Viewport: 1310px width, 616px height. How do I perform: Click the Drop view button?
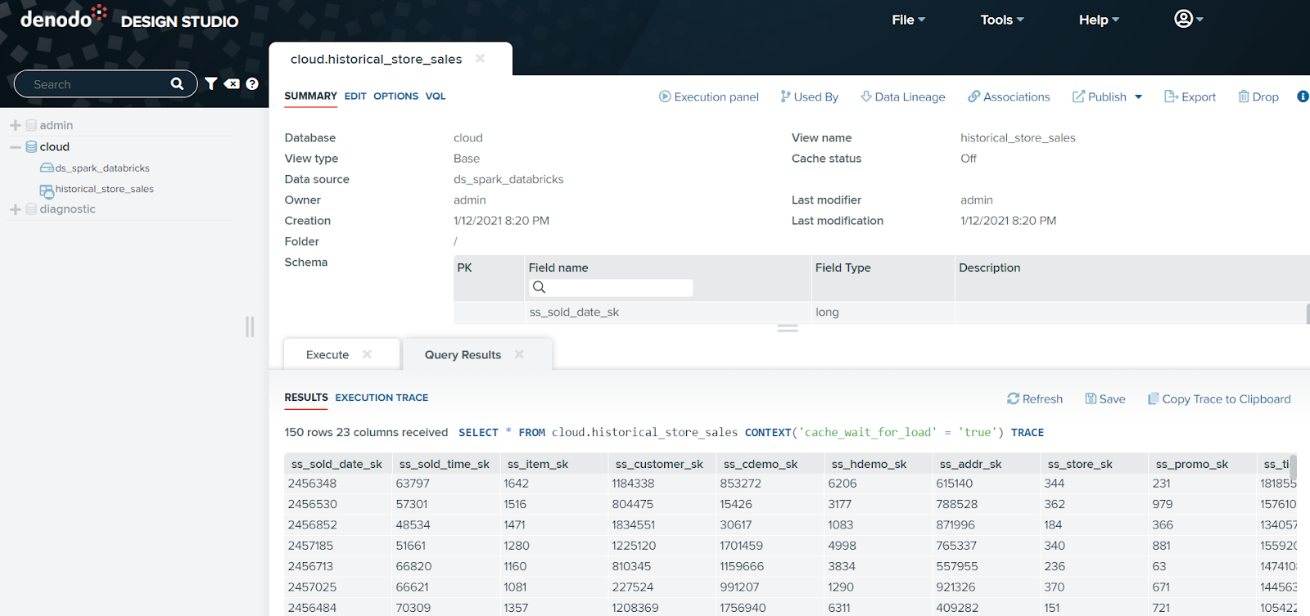(x=1258, y=97)
